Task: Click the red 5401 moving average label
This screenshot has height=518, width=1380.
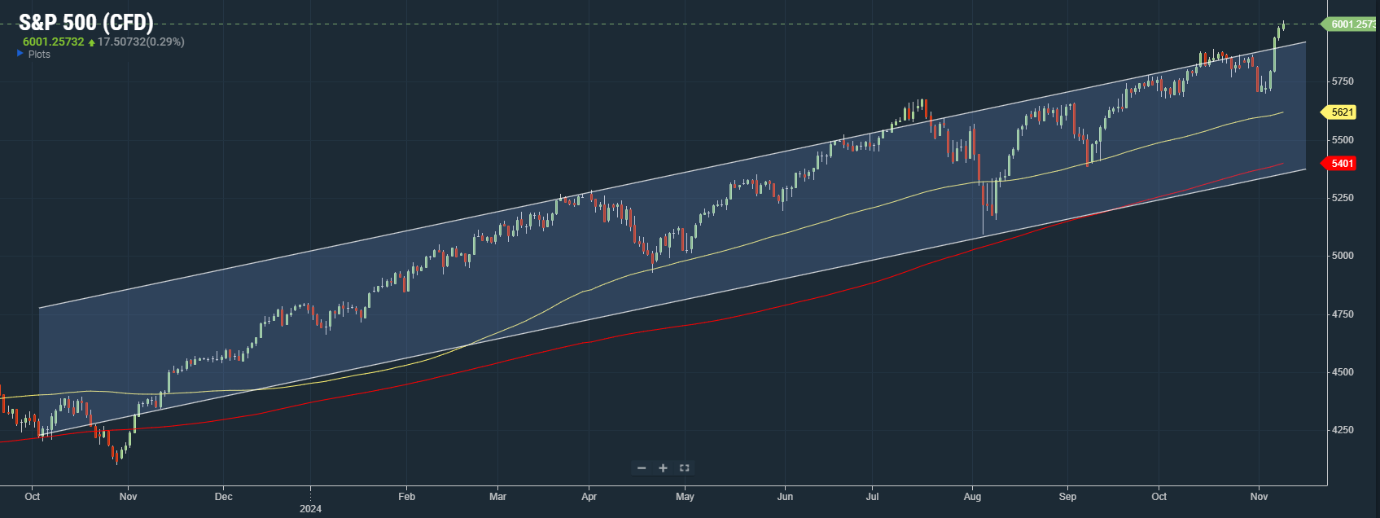Action: click(x=1341, y=164)
